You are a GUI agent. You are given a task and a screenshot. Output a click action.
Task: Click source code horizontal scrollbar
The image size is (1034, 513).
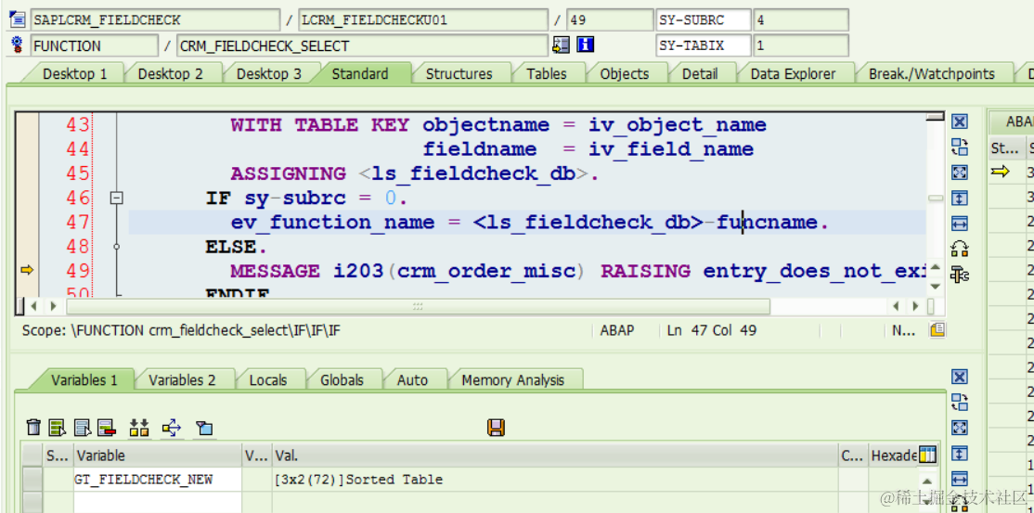(418, 306)
